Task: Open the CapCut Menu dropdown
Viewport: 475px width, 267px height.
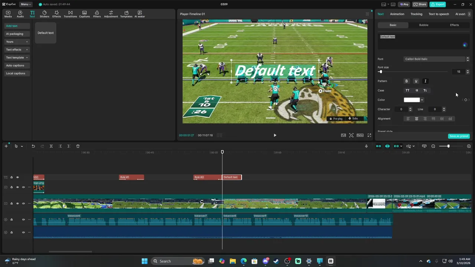Action: click(x=26, y=4)
